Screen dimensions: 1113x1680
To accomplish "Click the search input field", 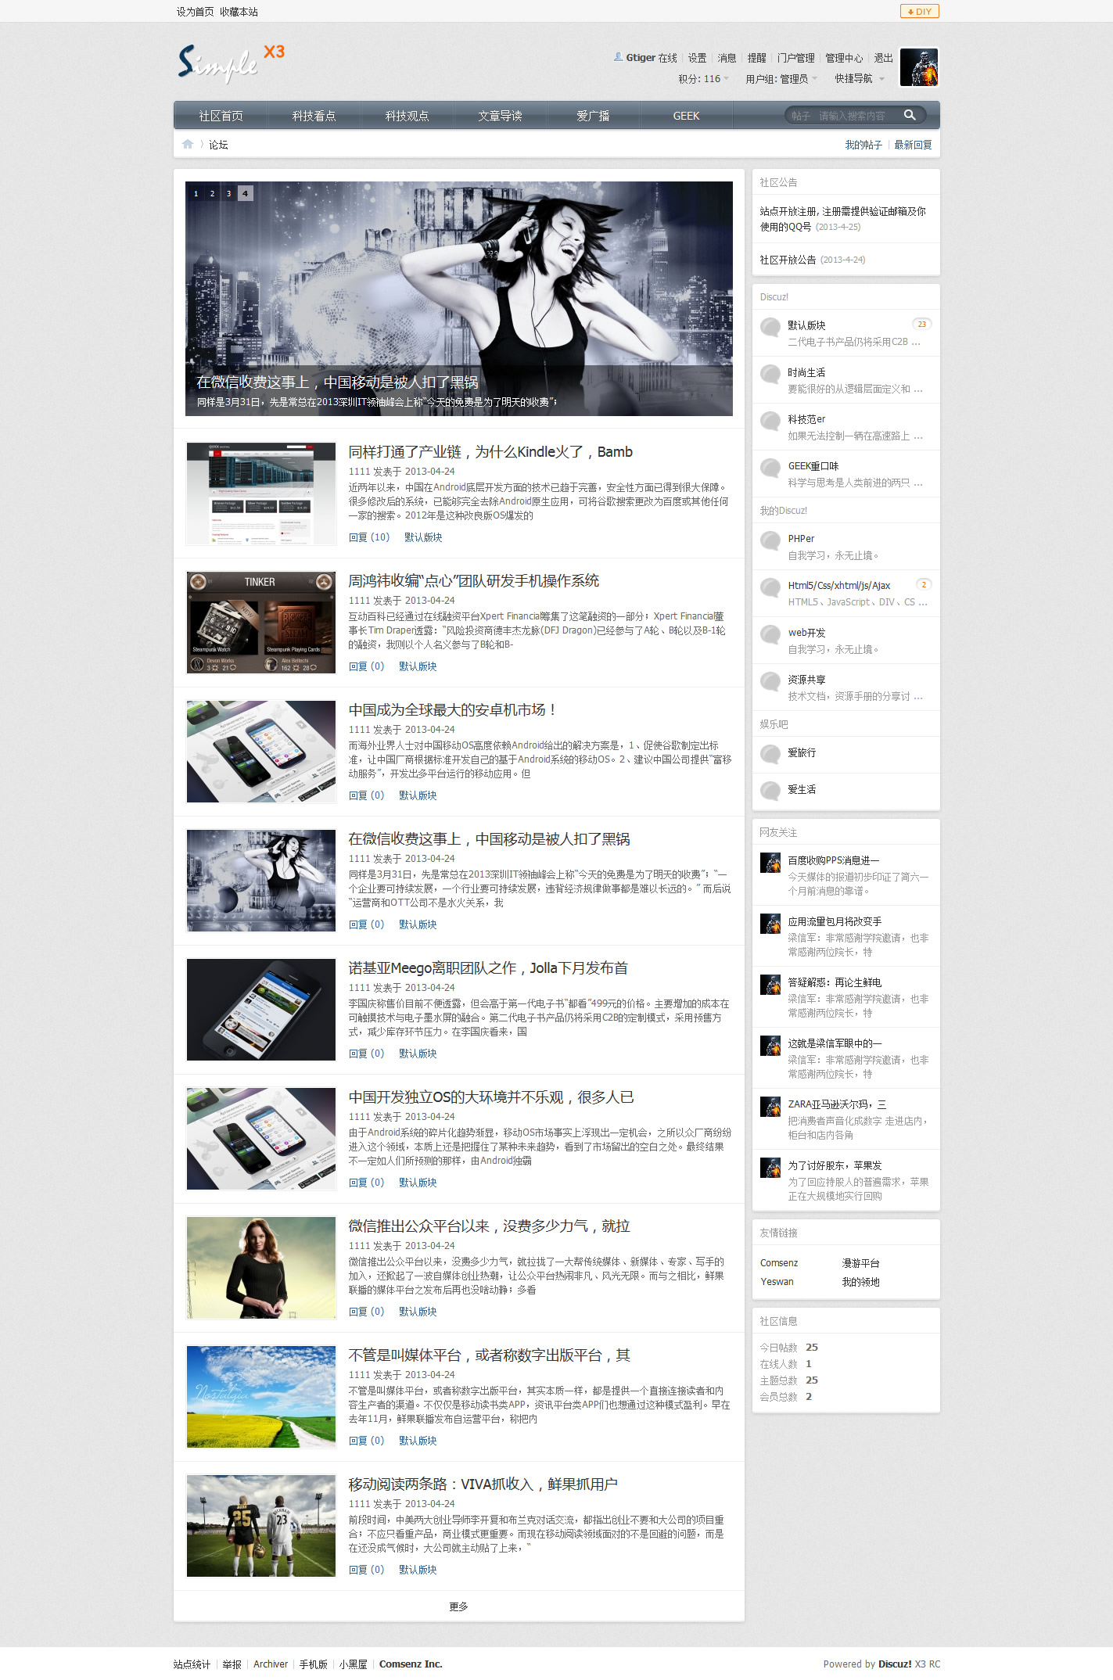I will 856,116.
